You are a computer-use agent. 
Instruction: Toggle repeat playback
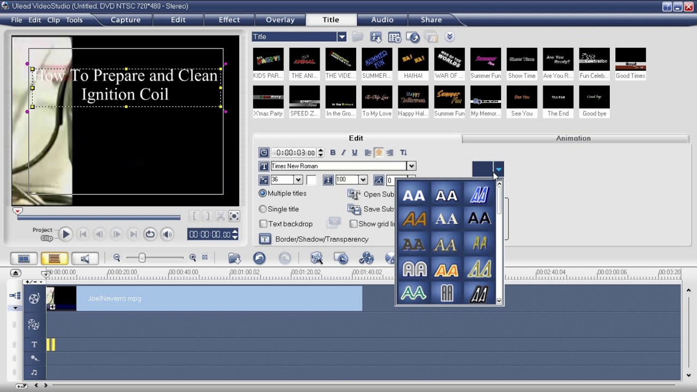coord(150,234)
